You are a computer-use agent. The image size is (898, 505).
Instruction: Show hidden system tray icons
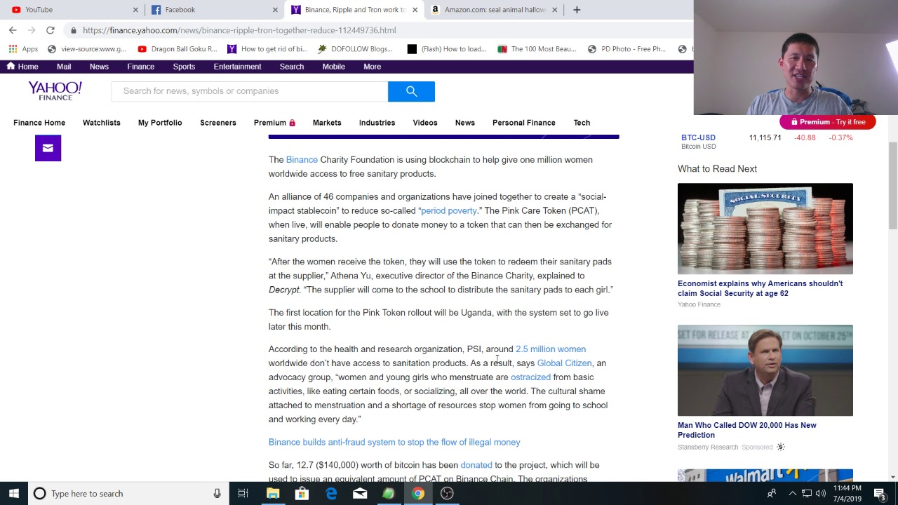tap(792, 494)
